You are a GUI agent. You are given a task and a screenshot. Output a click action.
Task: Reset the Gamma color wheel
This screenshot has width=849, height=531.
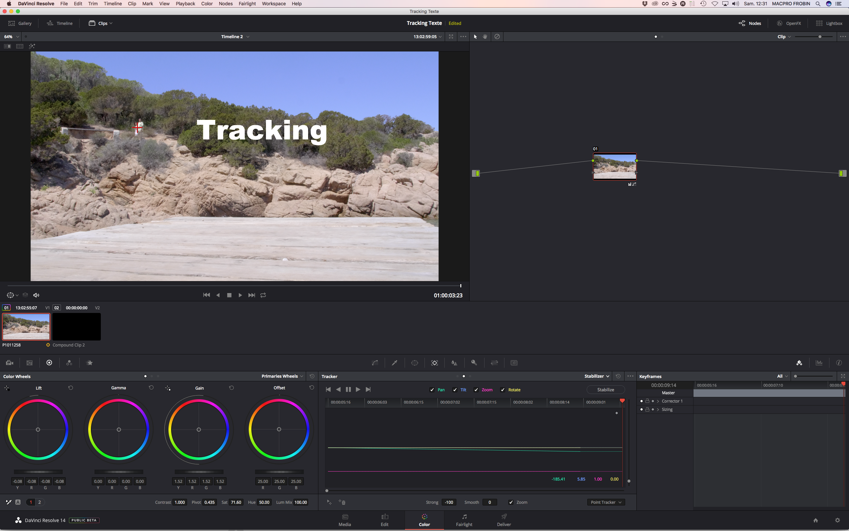(151, 388)
